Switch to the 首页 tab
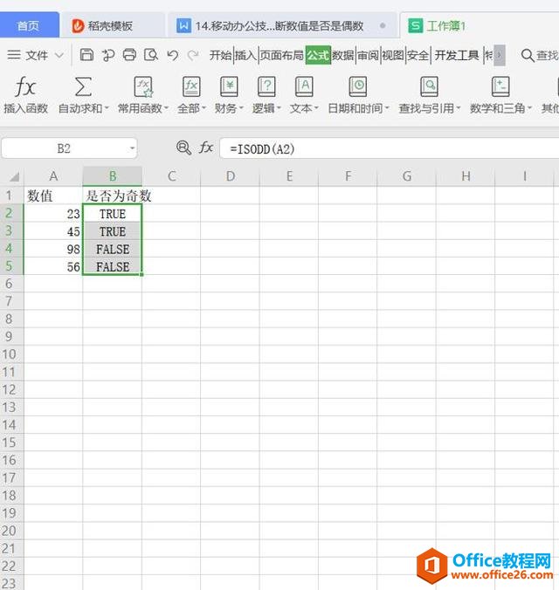The image size is (559, 590). pyautogui.click(x=29, y=25)
